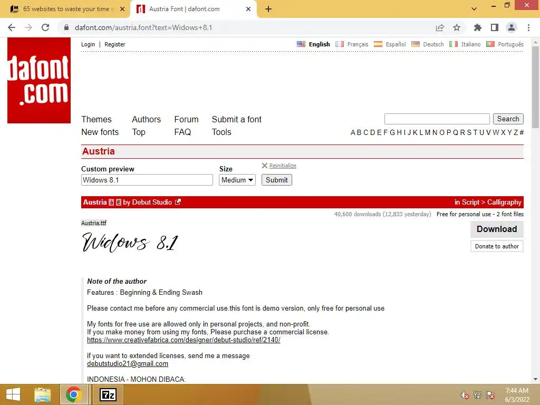Image resolution: width=540 pixels, height=405 pixels.
Task: Open the Tools page
Action: click(221, 132)
